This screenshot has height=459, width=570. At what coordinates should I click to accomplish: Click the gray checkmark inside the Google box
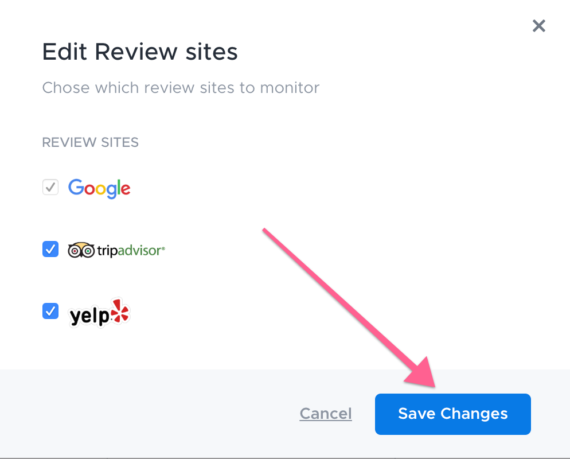(50, 187)
